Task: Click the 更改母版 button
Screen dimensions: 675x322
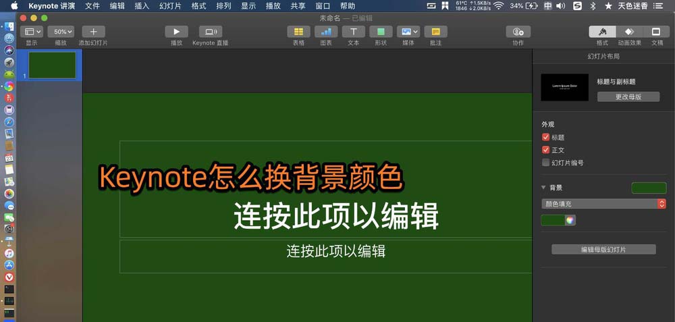Action: pos(628,97)
